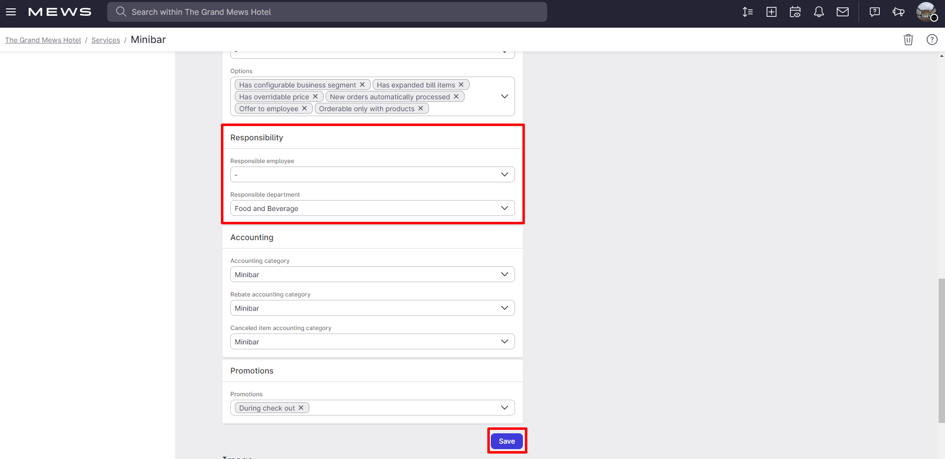Open the hamburger navigation menu
Image resolution: width=945 pixels, height=459 pixels.
click(11, 12)
